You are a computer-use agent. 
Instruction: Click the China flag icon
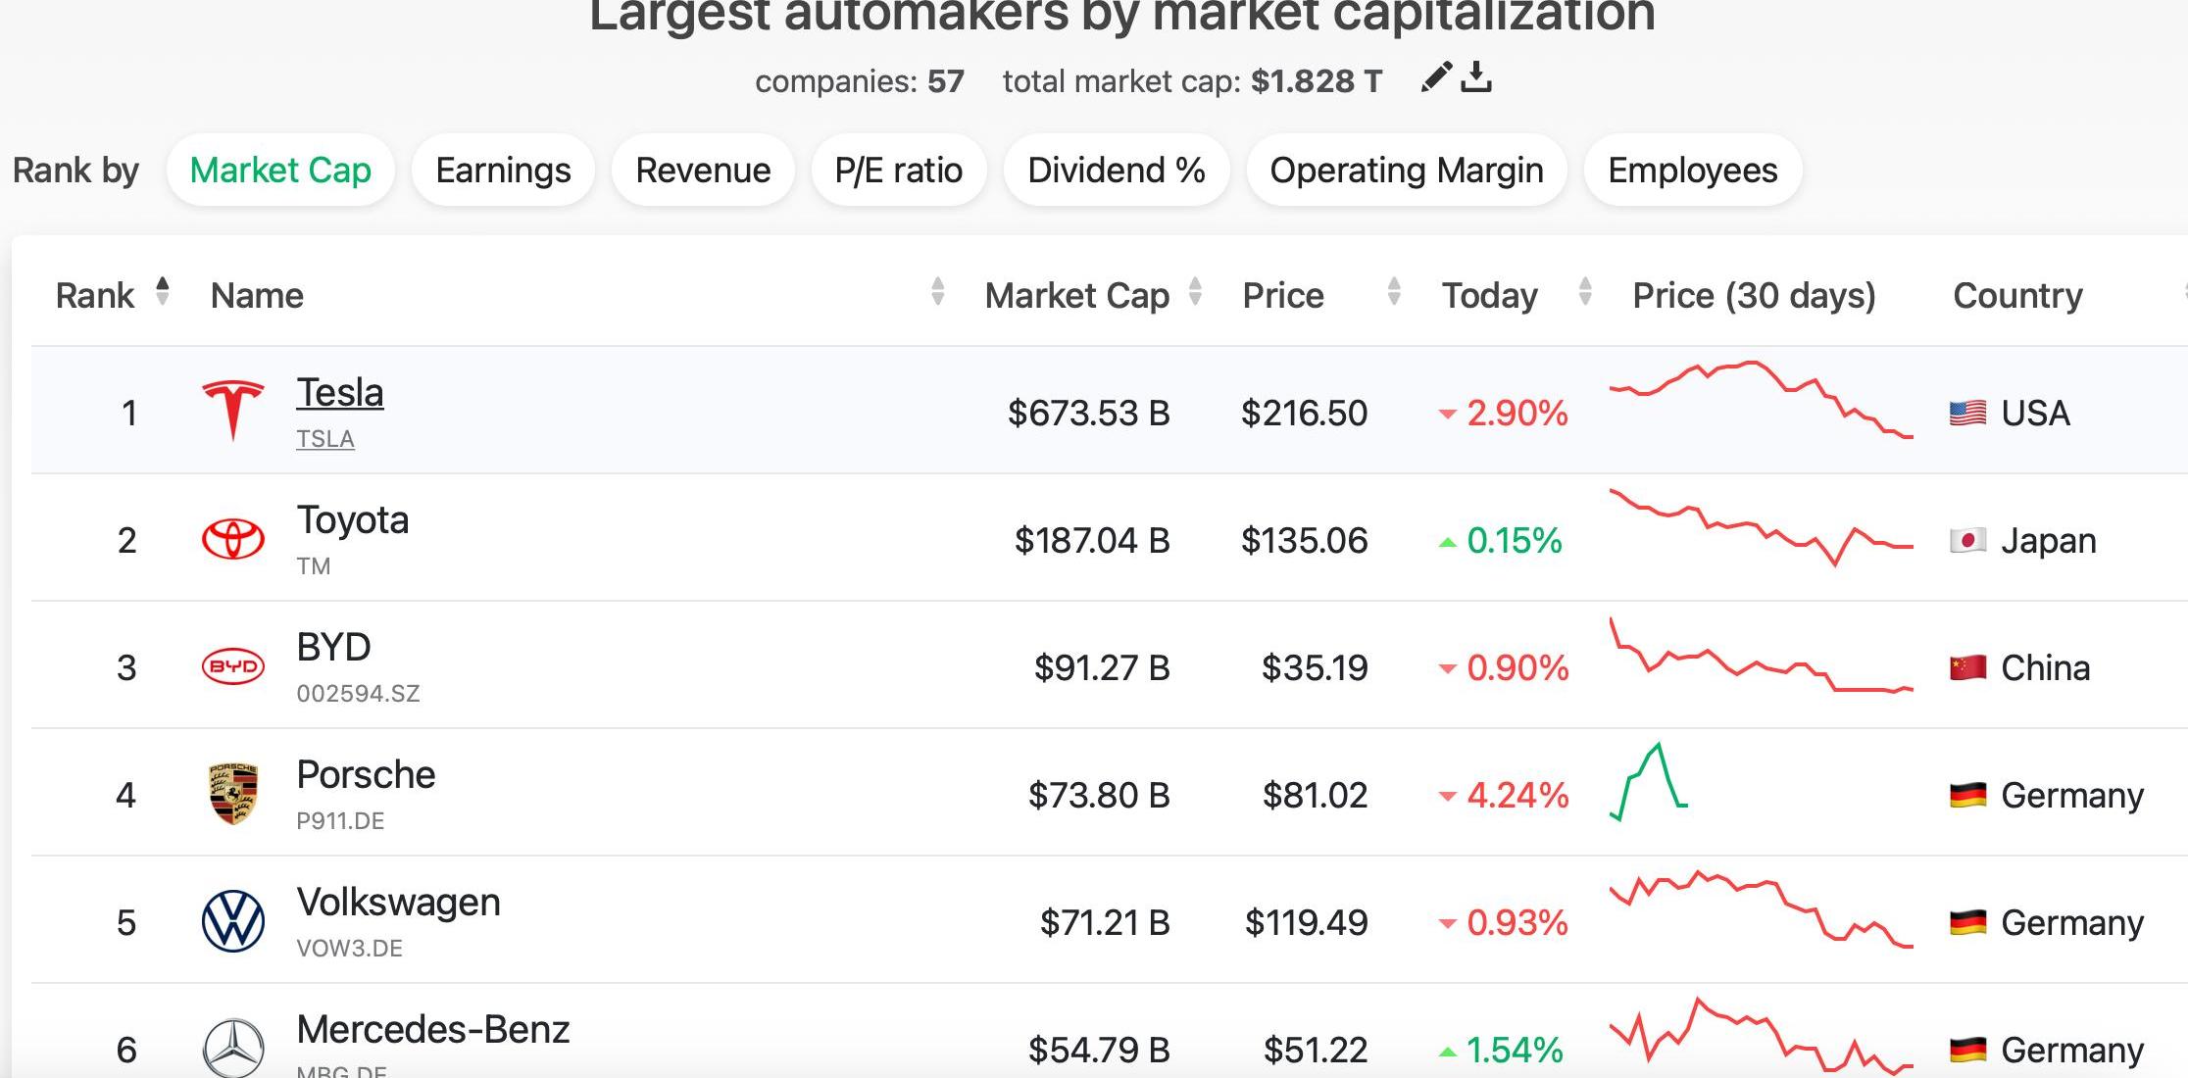coord(1967,667)
